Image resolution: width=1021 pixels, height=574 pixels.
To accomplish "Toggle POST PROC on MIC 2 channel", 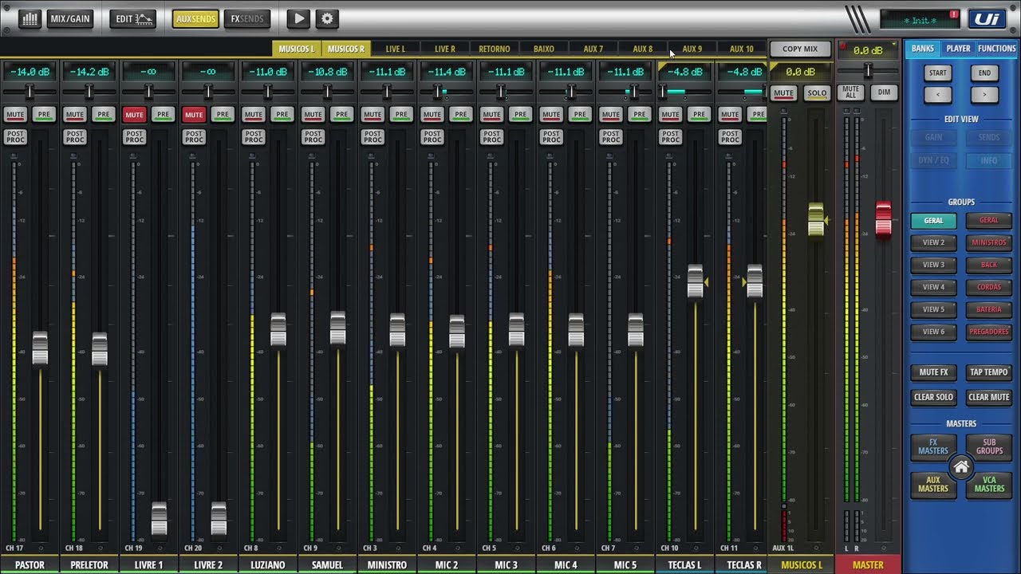I will tap(432, 137).
